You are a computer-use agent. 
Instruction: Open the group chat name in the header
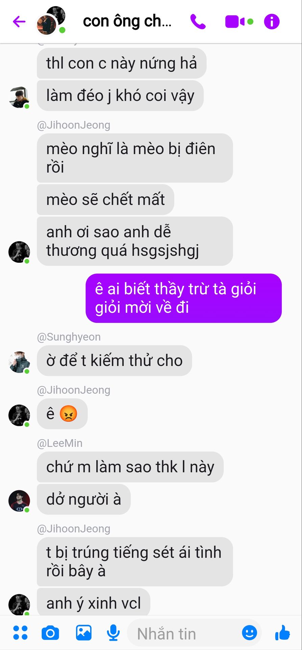pos(127,21)
